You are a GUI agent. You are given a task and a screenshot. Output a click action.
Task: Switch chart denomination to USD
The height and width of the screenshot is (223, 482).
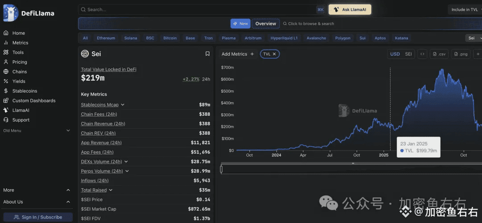tap(395, 54)
